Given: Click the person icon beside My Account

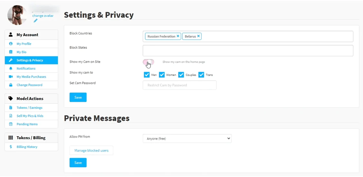Looking at the screenshot, I should pyautogui.click(x=10, y=35).
